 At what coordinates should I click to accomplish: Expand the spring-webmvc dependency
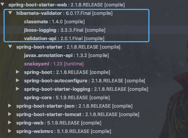click(10, 131)
